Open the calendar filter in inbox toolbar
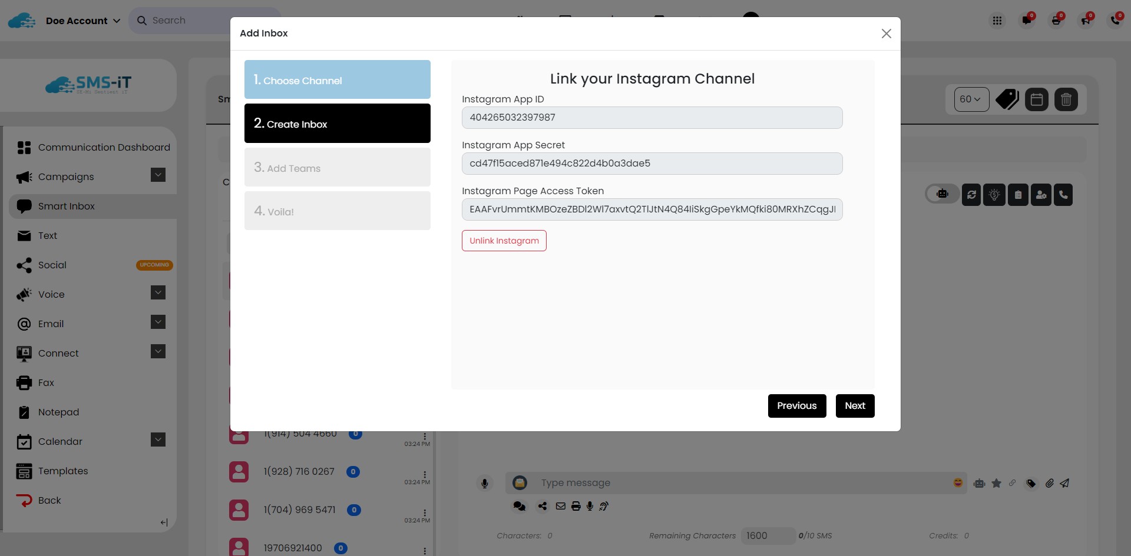The width and height of the screenshot is (1131, 556). (x=1037, y=99)
